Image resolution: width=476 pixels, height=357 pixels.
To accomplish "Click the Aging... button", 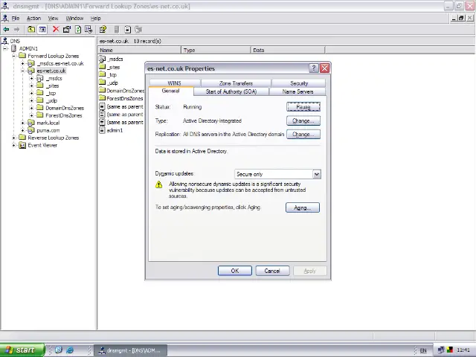I will (303, 208).
